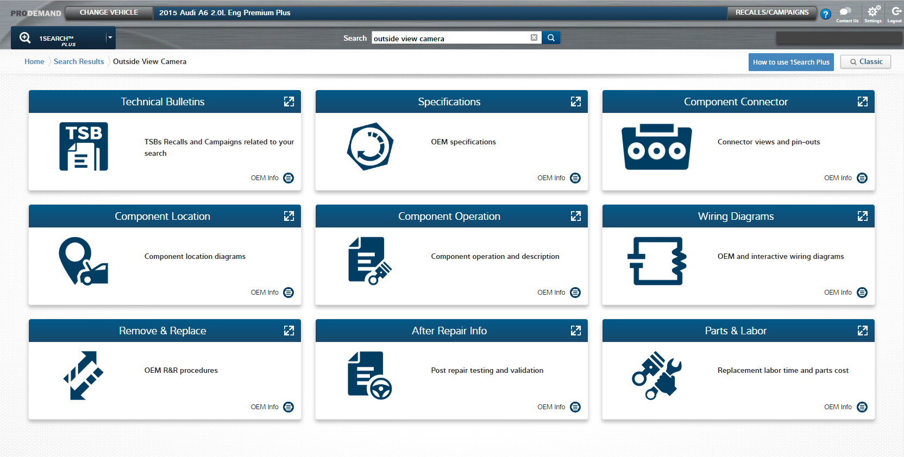The height and width of the screenshot is (457, 904).
Task: Toggle OEM Info on Component Location card
Action: [x=288, y=293]
